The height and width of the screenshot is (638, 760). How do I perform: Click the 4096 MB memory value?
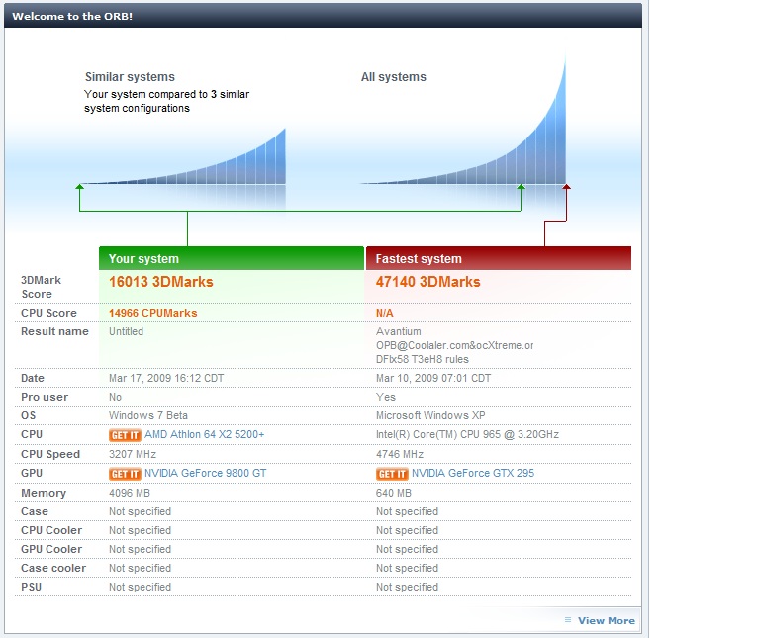click(130, 494)
